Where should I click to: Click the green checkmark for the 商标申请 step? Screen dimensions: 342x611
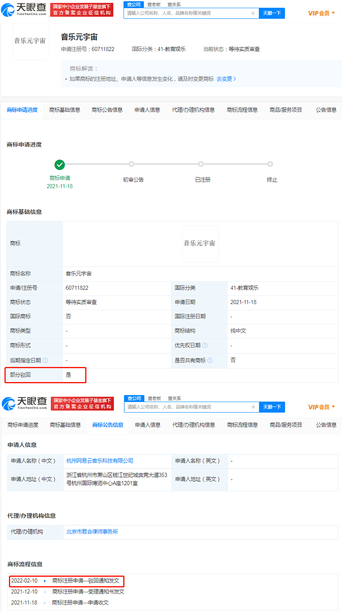pyautogui.click(x=60, y=164)
